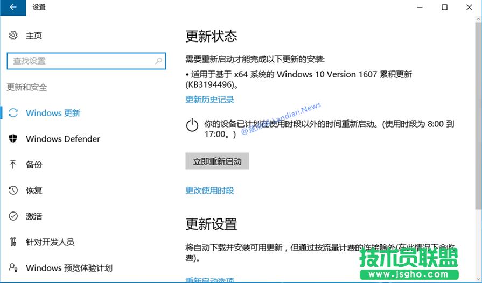Maximize the 设置 window

(444, 7)
